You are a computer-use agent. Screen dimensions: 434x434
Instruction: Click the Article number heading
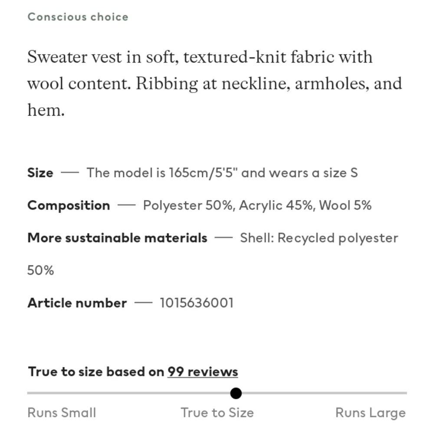click(x=77, y=303)
